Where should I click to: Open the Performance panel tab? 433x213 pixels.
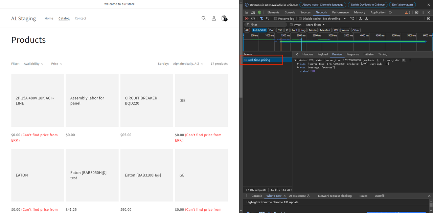(x=340, y=13)
